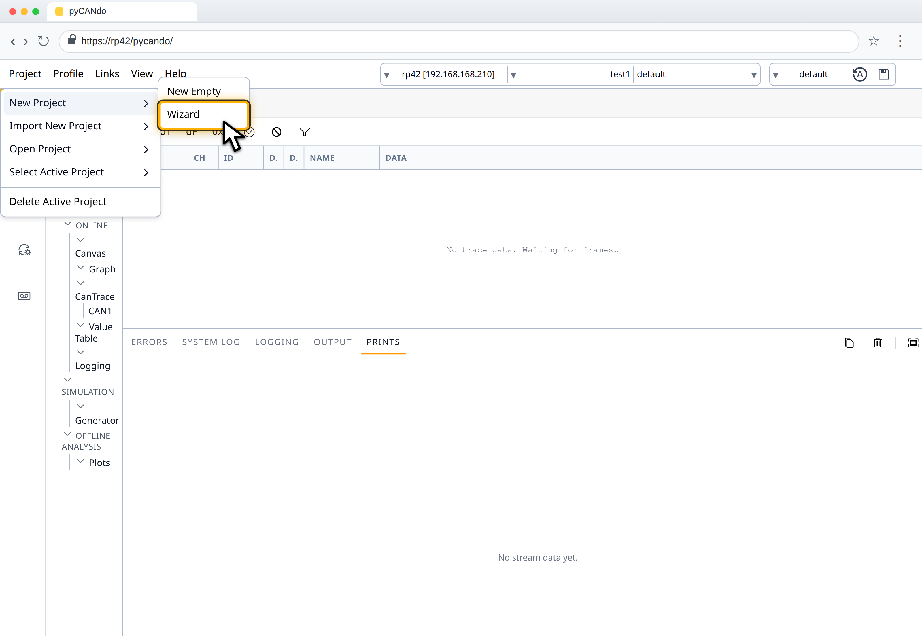The height and width of the screenshot is (636, 922).
Task: Open the View menu
Action: [142, 74]
